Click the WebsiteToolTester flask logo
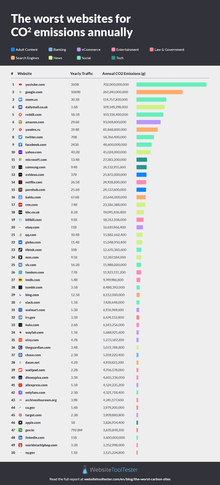 point(84,470)
